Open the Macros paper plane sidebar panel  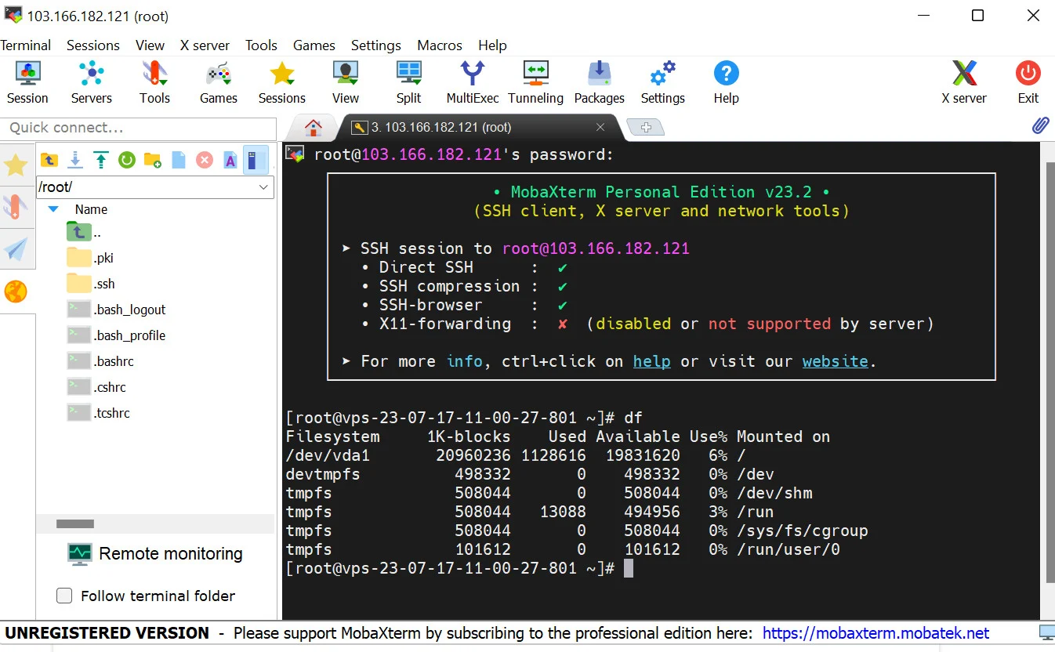pyautogui.click(x=17, y=249)
